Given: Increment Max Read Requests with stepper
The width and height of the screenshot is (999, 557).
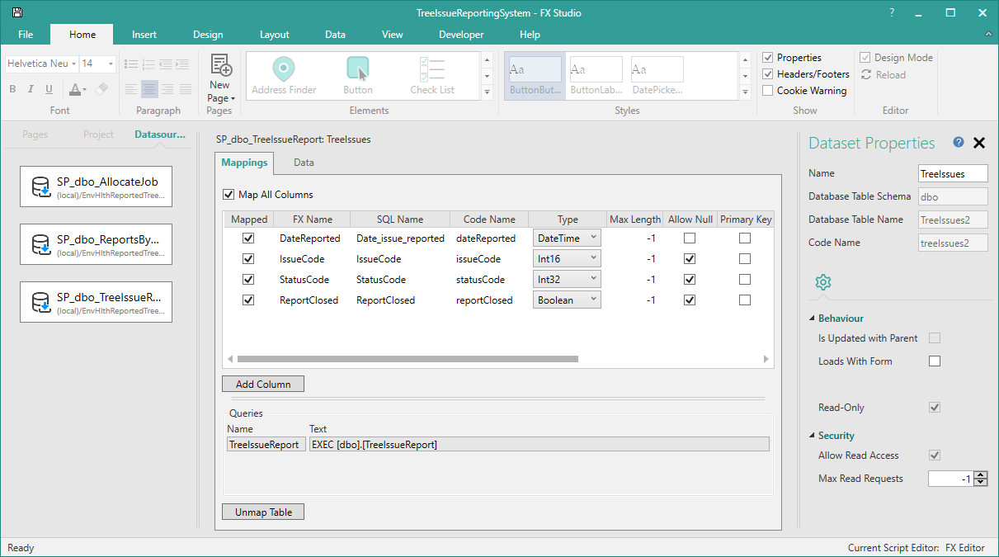Looking at the screenshot, I should point(981,474).
